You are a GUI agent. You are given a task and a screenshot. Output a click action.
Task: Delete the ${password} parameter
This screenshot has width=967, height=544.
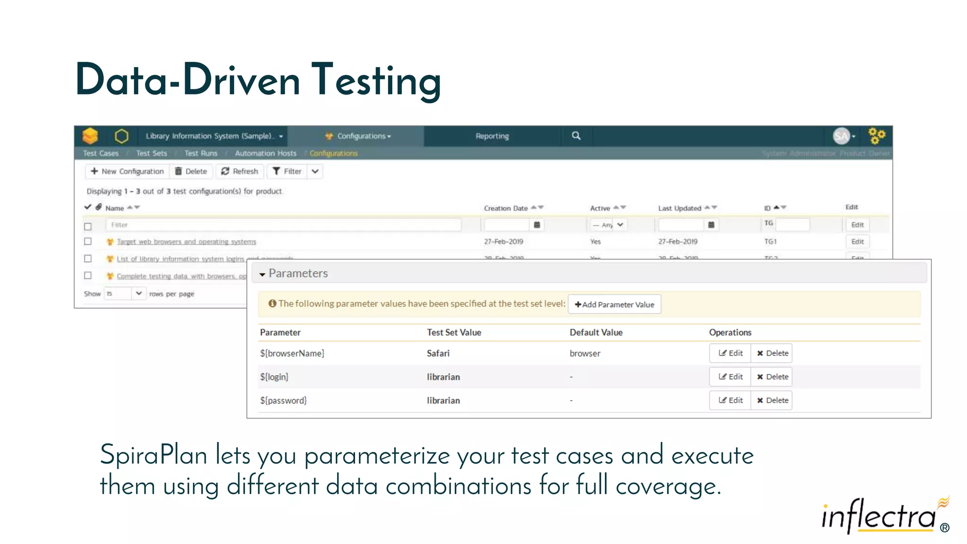coord(772,400)
